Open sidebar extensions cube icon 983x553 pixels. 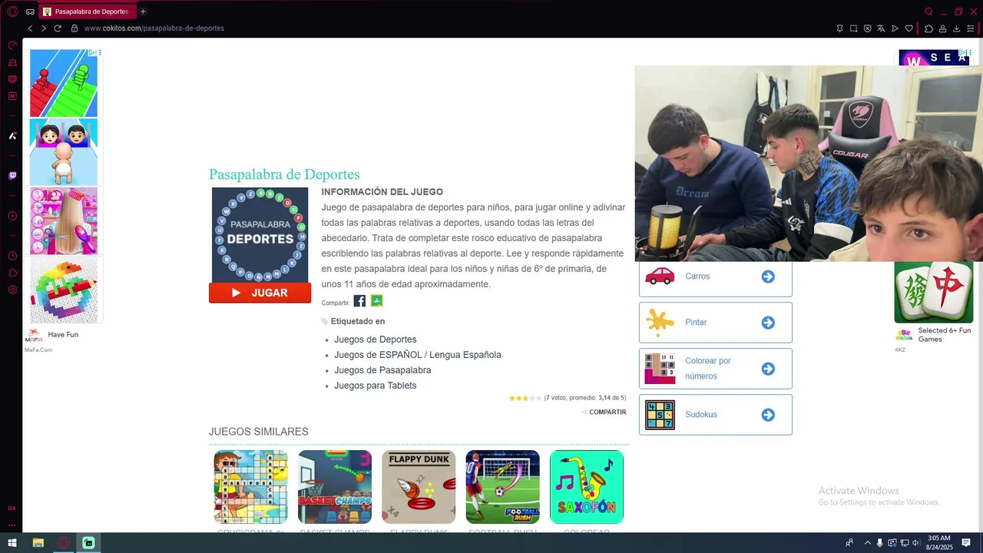pyautogui.click(x=12, y=273)
